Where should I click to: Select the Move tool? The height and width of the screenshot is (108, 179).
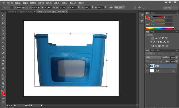point(3,16)
